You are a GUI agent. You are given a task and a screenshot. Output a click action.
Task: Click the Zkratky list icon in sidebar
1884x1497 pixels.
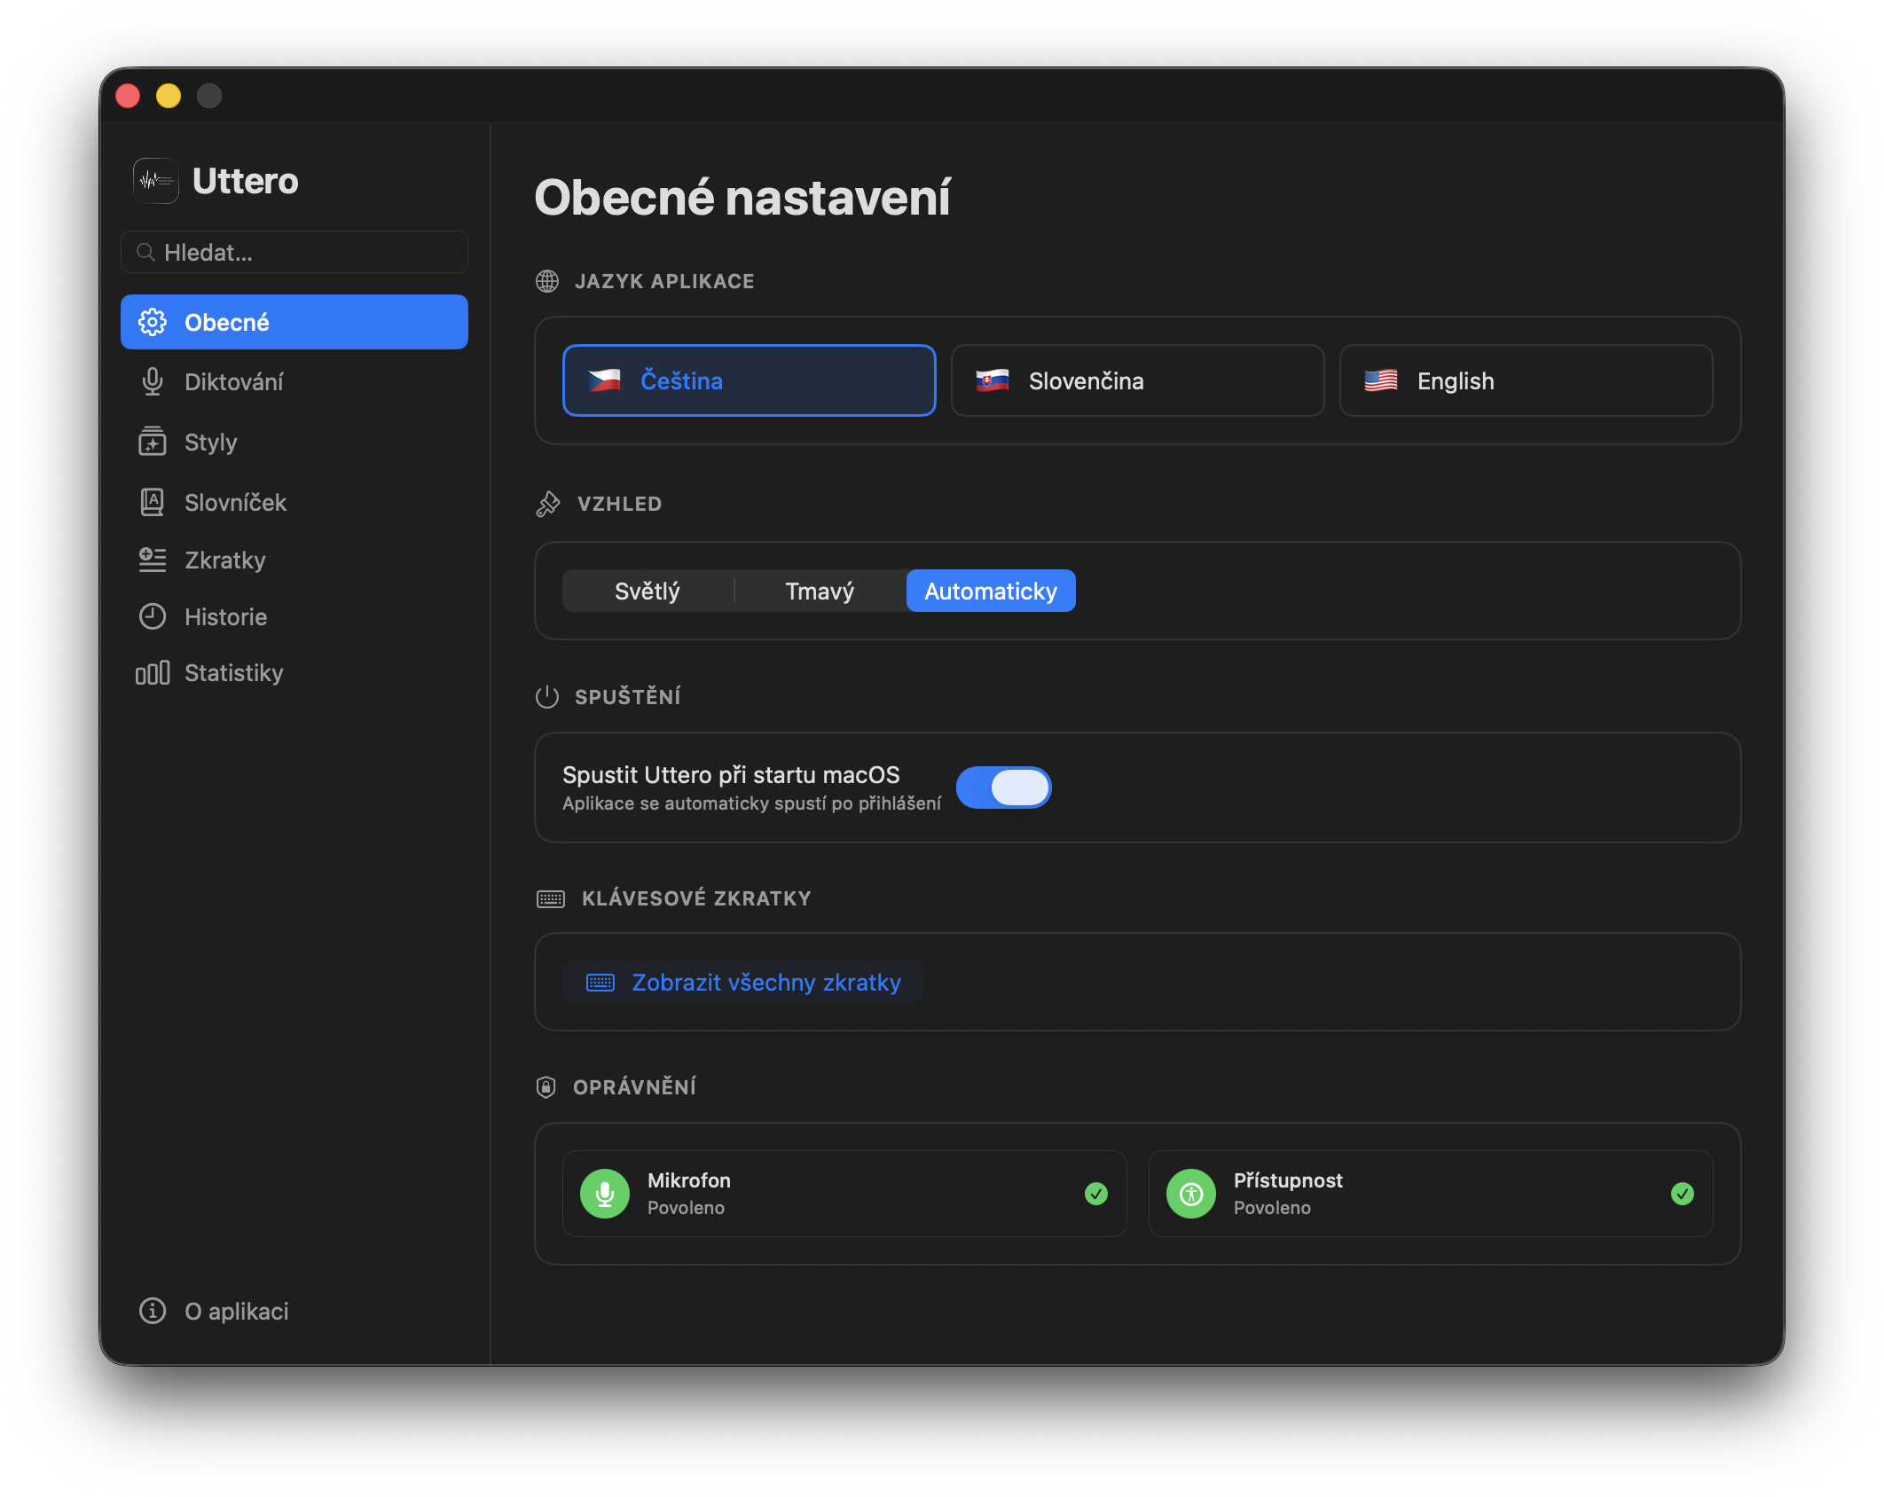[153, 560]
